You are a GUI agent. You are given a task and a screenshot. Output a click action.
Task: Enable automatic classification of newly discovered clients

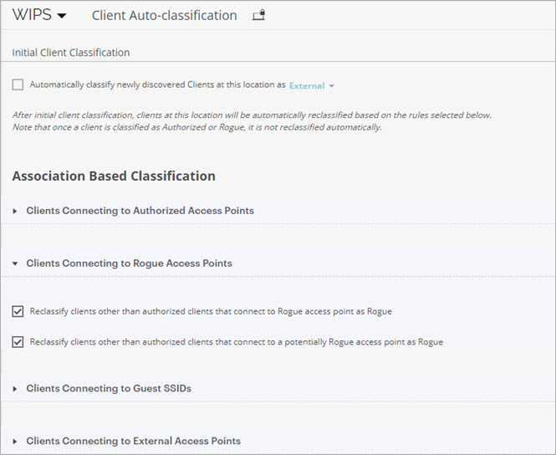point(18,84)
